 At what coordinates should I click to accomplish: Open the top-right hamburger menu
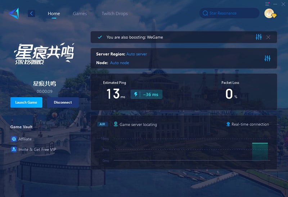(x=267, y=4)
